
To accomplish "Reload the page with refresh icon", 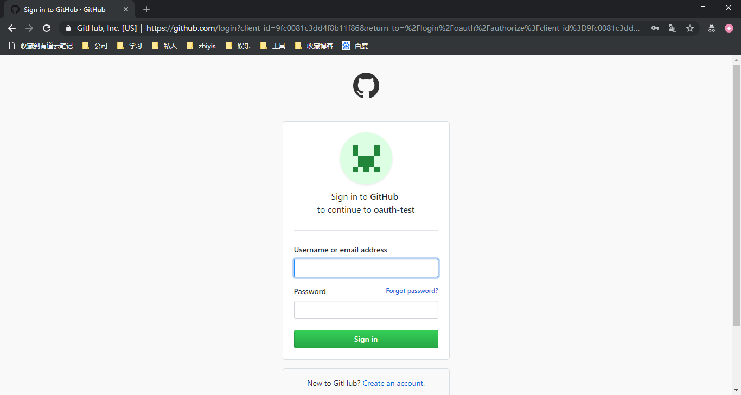I will click(x=47, y=28).
